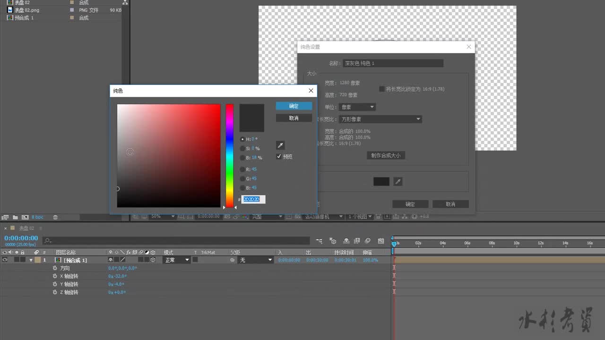605x340 pixels.
Task: Click 取消 in 纯色 color picker
Action: click(x=294, y=118)
